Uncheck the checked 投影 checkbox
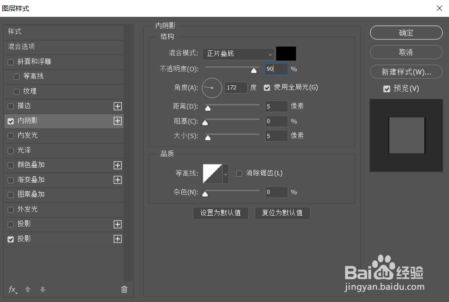The height and width of the screenshot is (302, 449). (10, 239)
